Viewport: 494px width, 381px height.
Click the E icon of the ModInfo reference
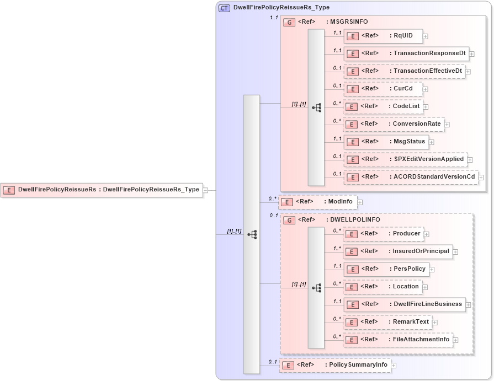pos(286,202)
